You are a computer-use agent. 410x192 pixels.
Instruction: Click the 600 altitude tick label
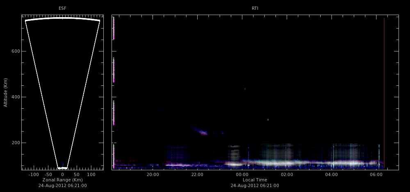coord(16,51)
